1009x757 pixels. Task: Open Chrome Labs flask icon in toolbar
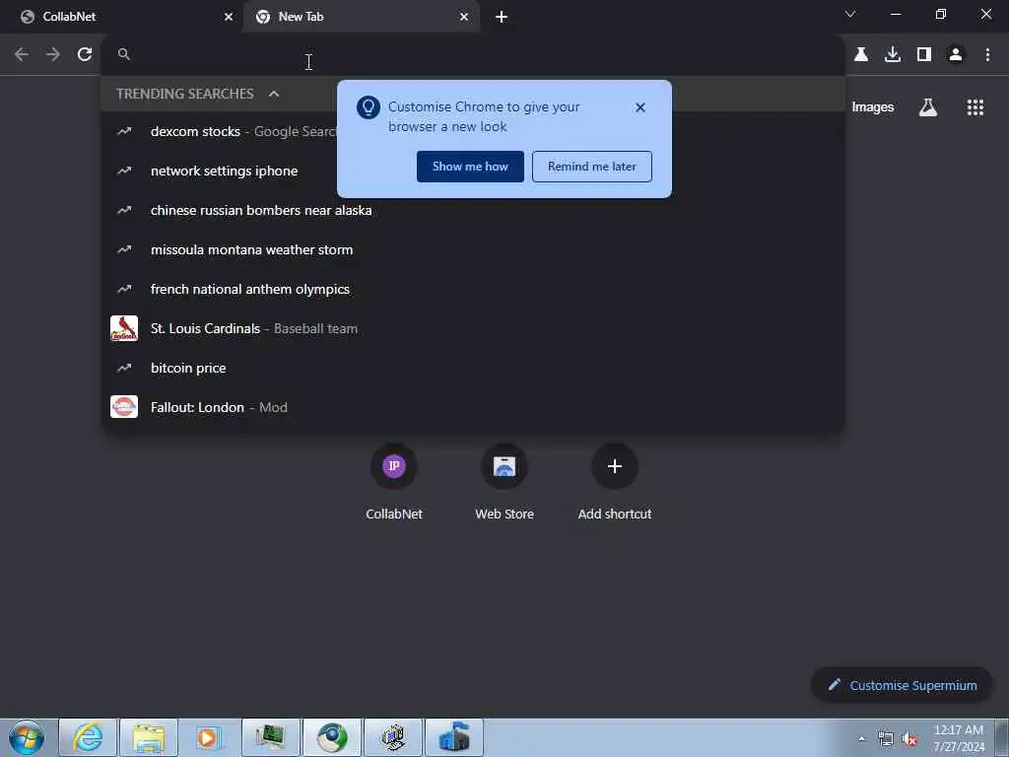coord(861,55)
